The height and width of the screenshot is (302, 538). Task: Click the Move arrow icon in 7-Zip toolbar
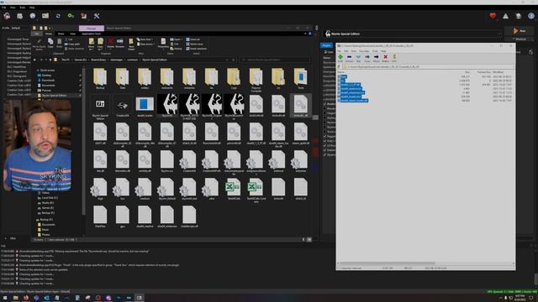point(377,58)
